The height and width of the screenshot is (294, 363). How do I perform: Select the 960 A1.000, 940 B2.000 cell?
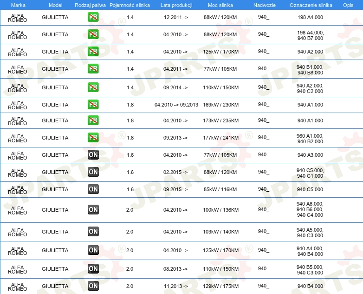point(310,139)
